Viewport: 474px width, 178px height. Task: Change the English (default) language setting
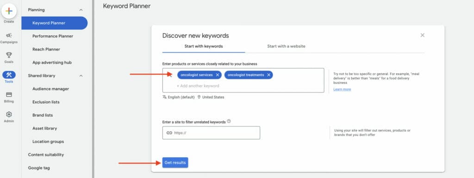(x=179, y=97)
